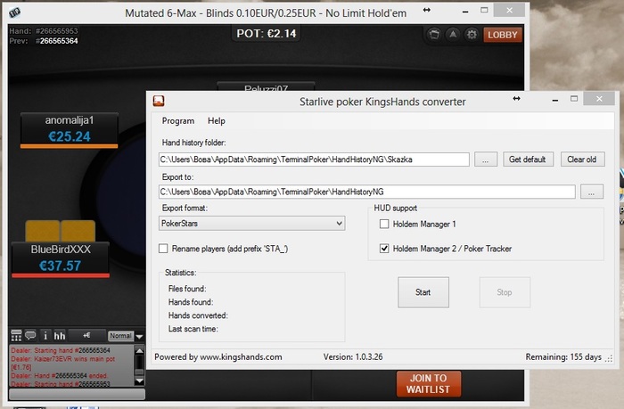Click the 'Hands found:' statistics label
Image resolution: width=624 pixels, height=409 pixels.
click(x=191, y=302)
